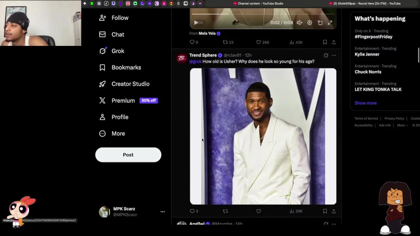Open Kylie Jenner trending topic
The height and width of the screenshot is (236, 420).
367,54
